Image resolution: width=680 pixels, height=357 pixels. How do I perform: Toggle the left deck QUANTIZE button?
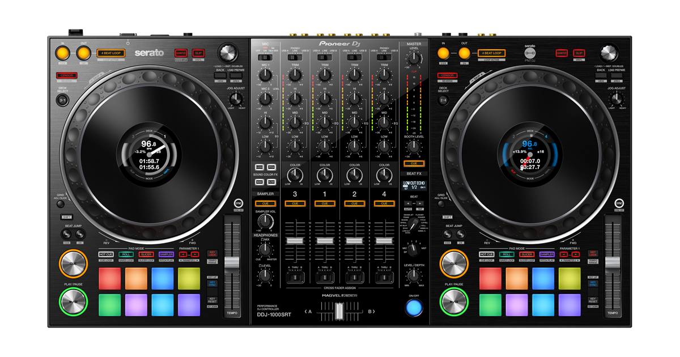pyautogui.click(x=181, y=53)
